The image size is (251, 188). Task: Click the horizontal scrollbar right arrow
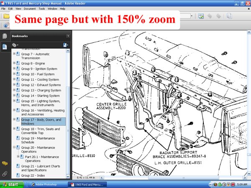245,178
